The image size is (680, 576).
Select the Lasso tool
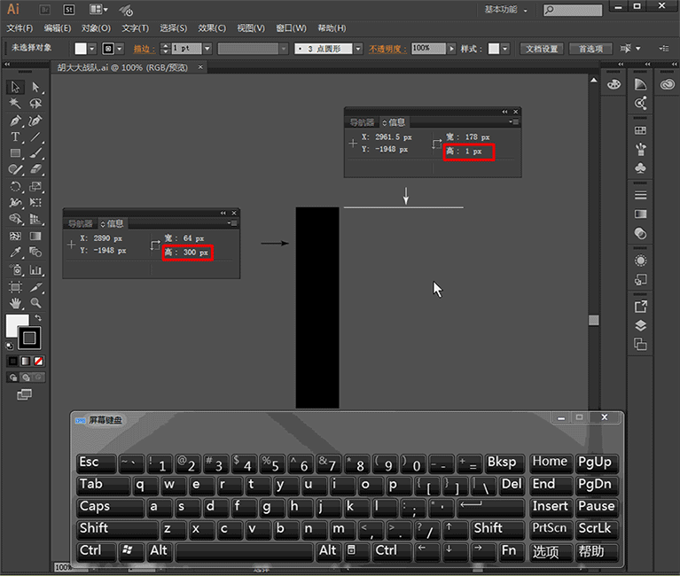click(35, 104)
